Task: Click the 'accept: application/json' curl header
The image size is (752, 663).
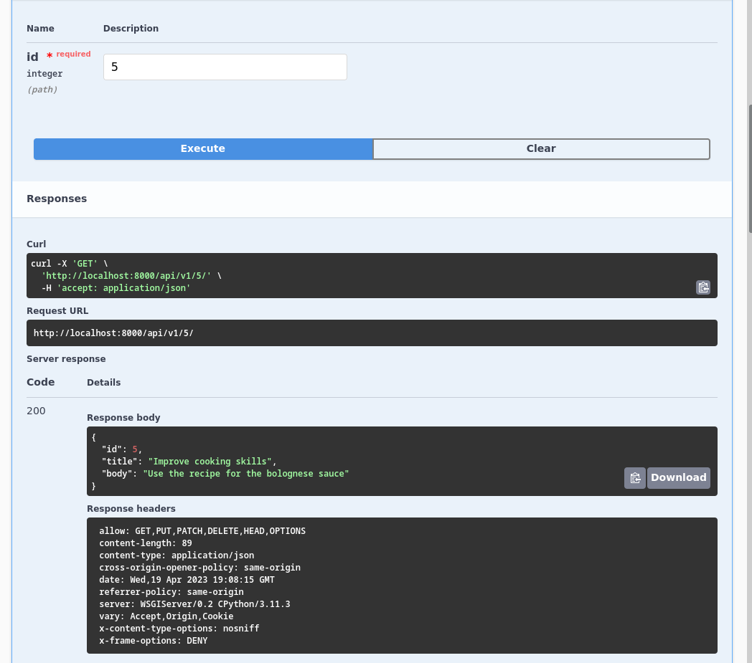Action: [123, 288]
